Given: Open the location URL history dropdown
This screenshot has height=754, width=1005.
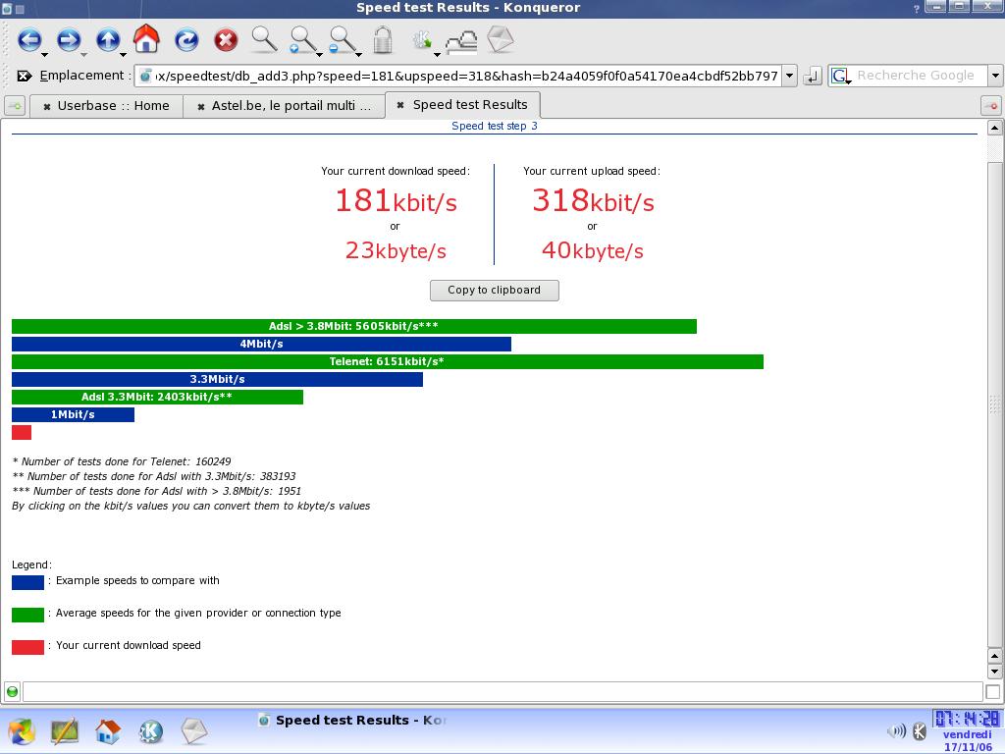Looking at the screenshot, I should [x=789, y=76].
